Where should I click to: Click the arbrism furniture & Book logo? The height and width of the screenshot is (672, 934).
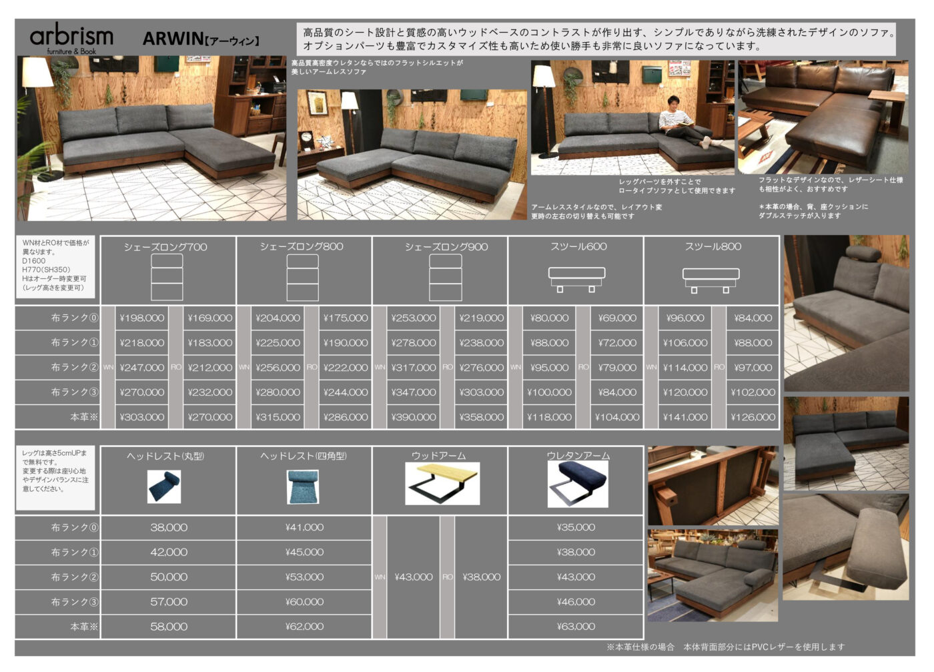pyautogui.click(x=71, y=39)
